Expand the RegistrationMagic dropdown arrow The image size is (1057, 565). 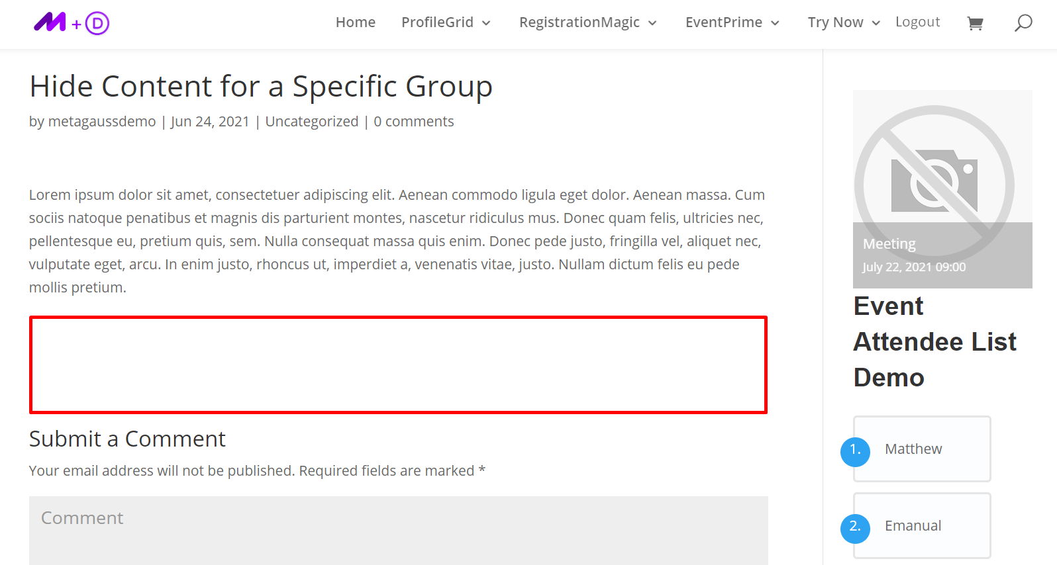(652, 23)
